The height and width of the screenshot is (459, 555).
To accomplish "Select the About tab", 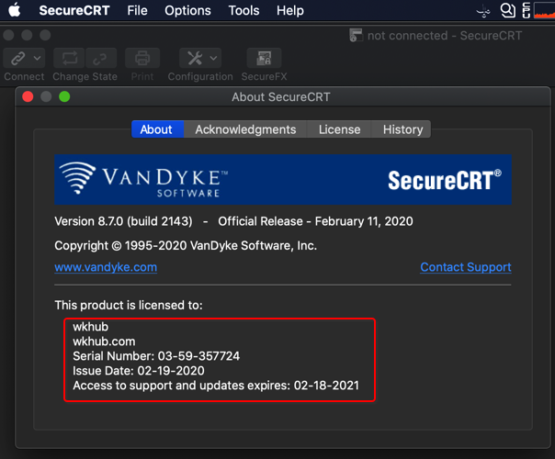I will [x=156, y=129].
